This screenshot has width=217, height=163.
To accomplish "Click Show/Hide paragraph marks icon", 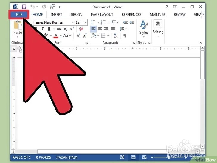I will tap(125, 36).
